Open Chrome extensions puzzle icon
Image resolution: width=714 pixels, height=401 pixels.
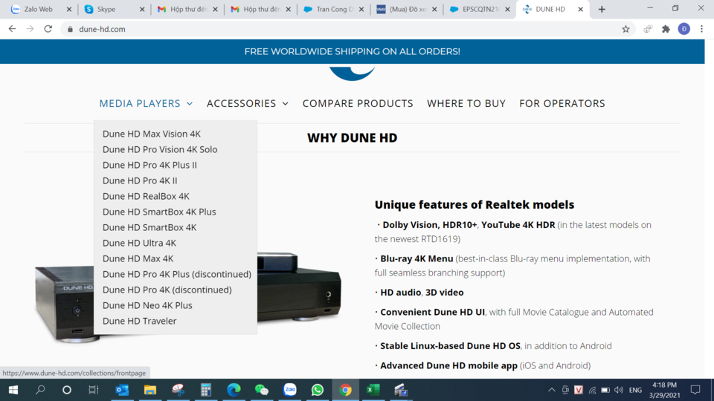(666, 29)
